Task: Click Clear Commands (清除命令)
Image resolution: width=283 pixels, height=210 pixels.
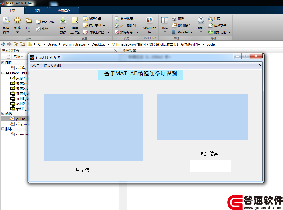Action: click(124, 32)
